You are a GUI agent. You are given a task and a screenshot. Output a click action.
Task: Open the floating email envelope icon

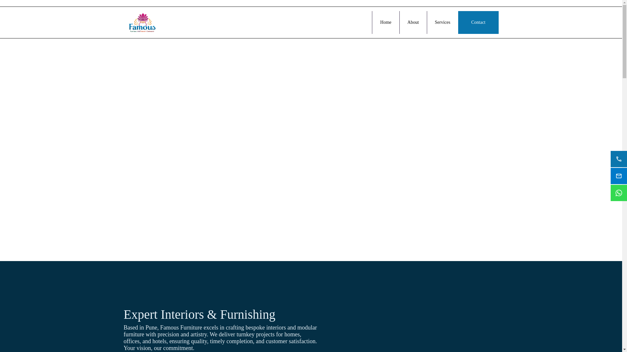[619, 176]
